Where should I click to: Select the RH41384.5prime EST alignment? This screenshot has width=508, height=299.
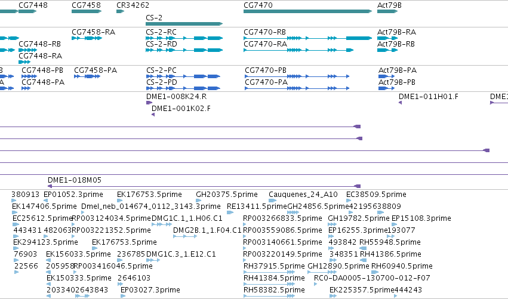269,284
